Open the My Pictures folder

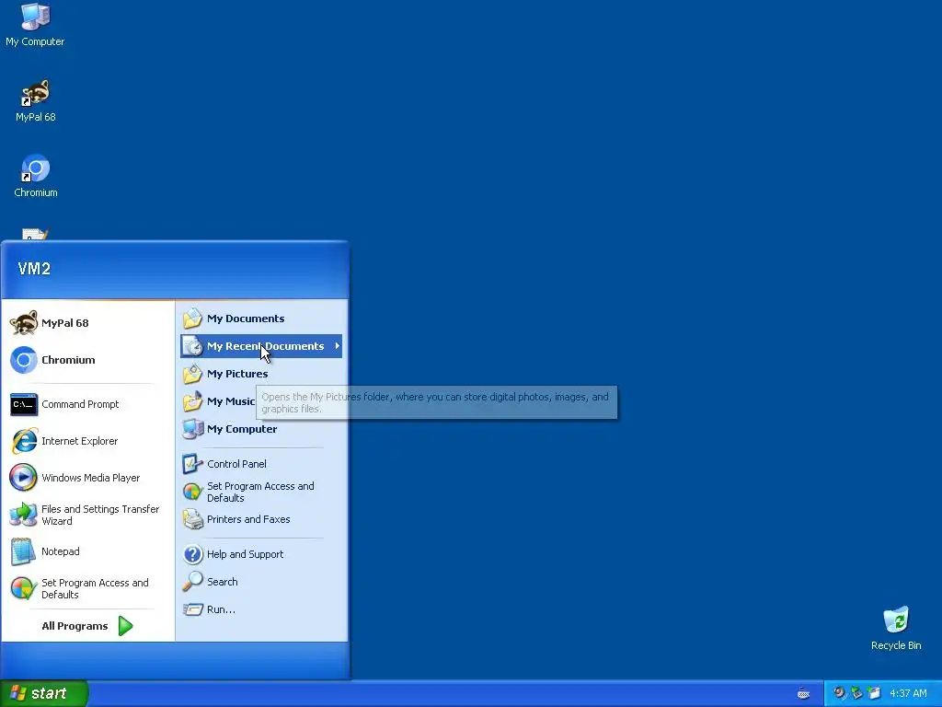[x=260, y=374]
